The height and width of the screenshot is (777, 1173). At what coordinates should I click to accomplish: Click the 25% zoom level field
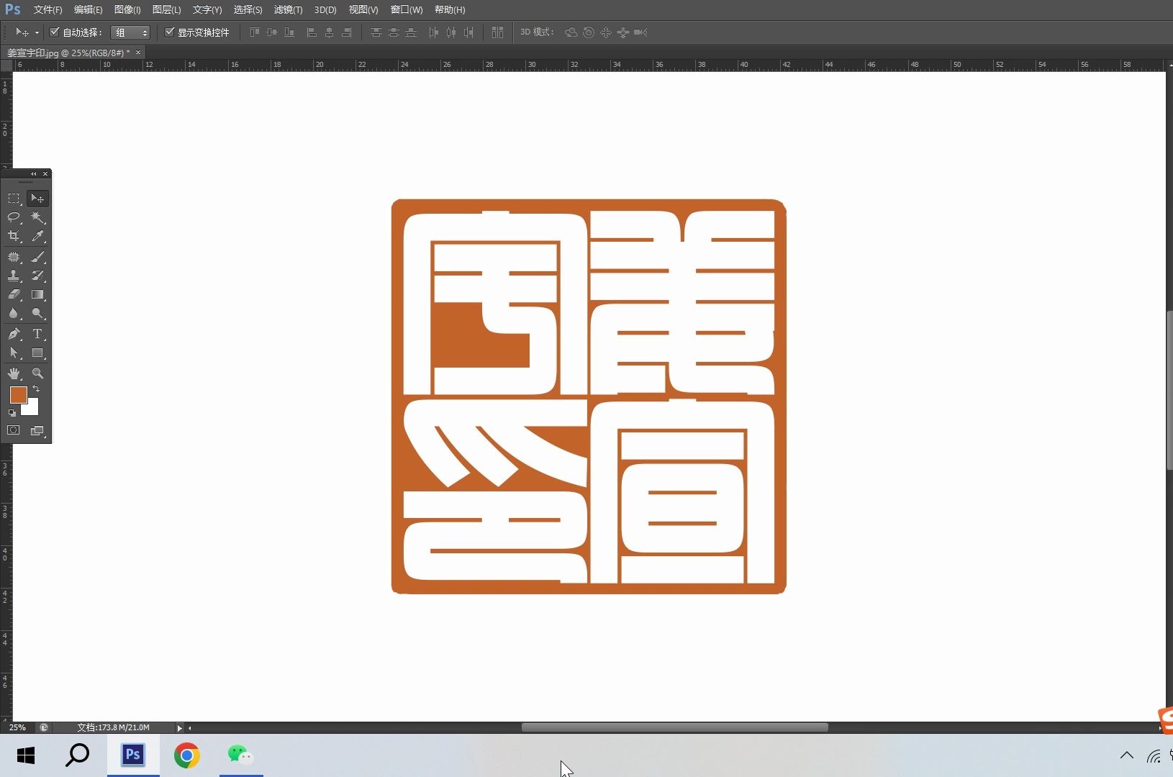tap(17, 728)
